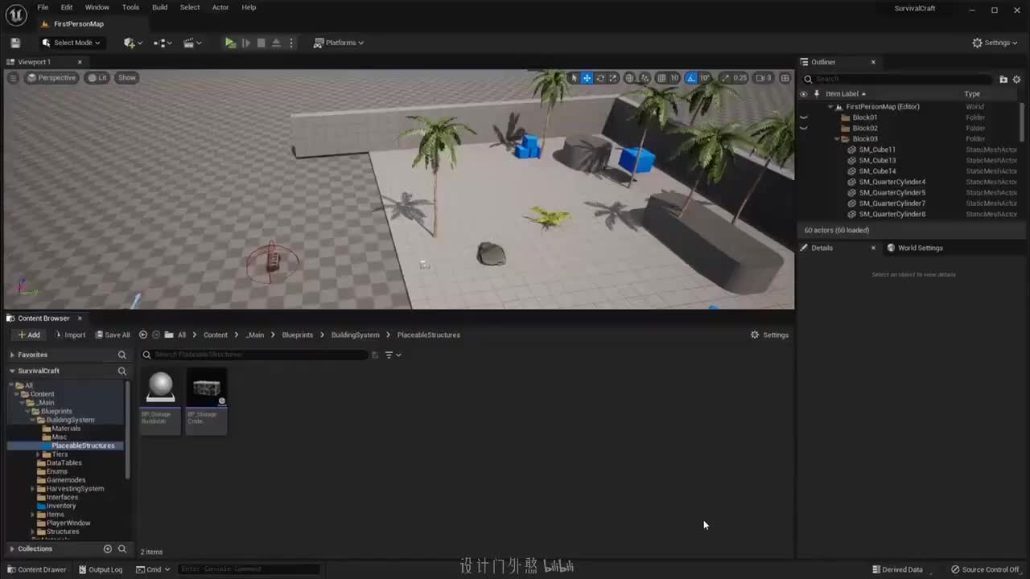Click the green Play button
The image size is (1030, 579).
[x=230, y=43]
